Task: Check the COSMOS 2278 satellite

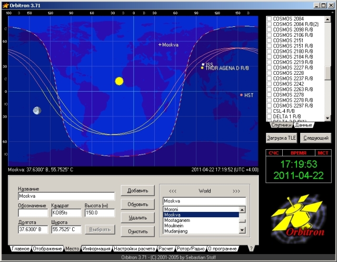Action: click(269, 95)
